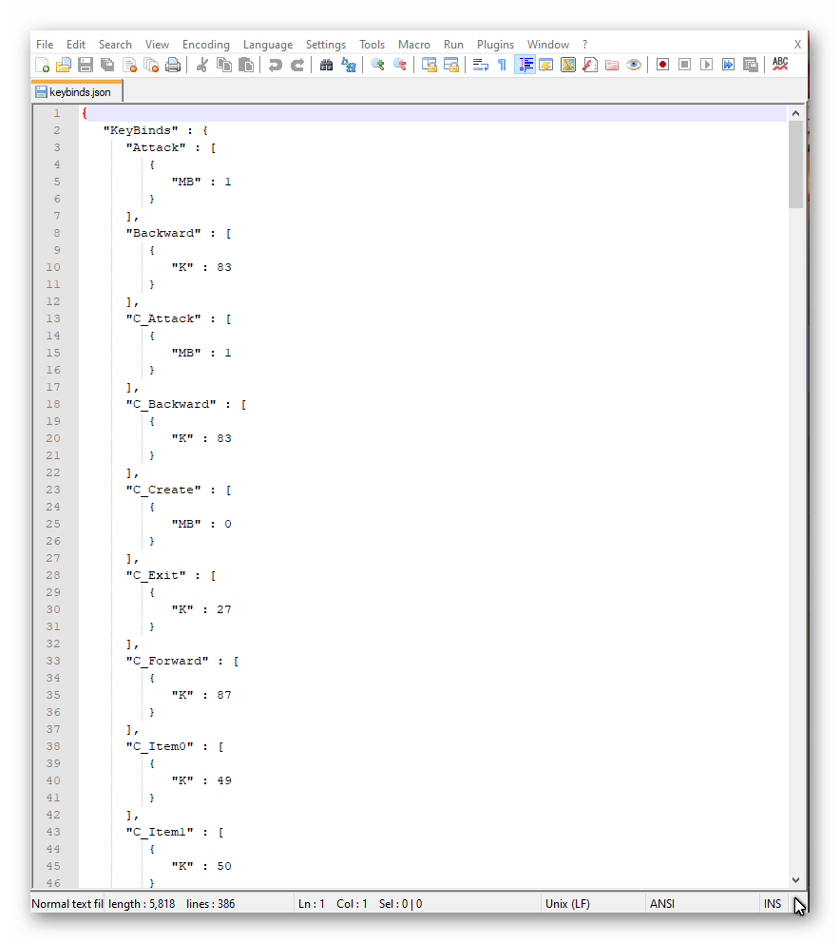840x943 pixels.
Task: Open the Encoding menu
Action: [x=205, y=45]
